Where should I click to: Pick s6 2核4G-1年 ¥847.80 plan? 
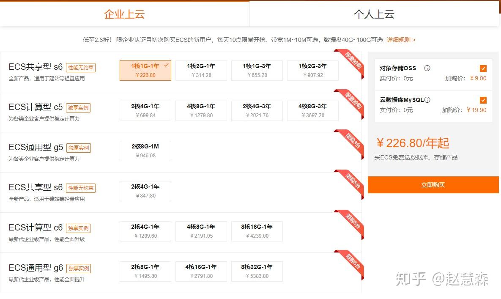tap(145, 191)
